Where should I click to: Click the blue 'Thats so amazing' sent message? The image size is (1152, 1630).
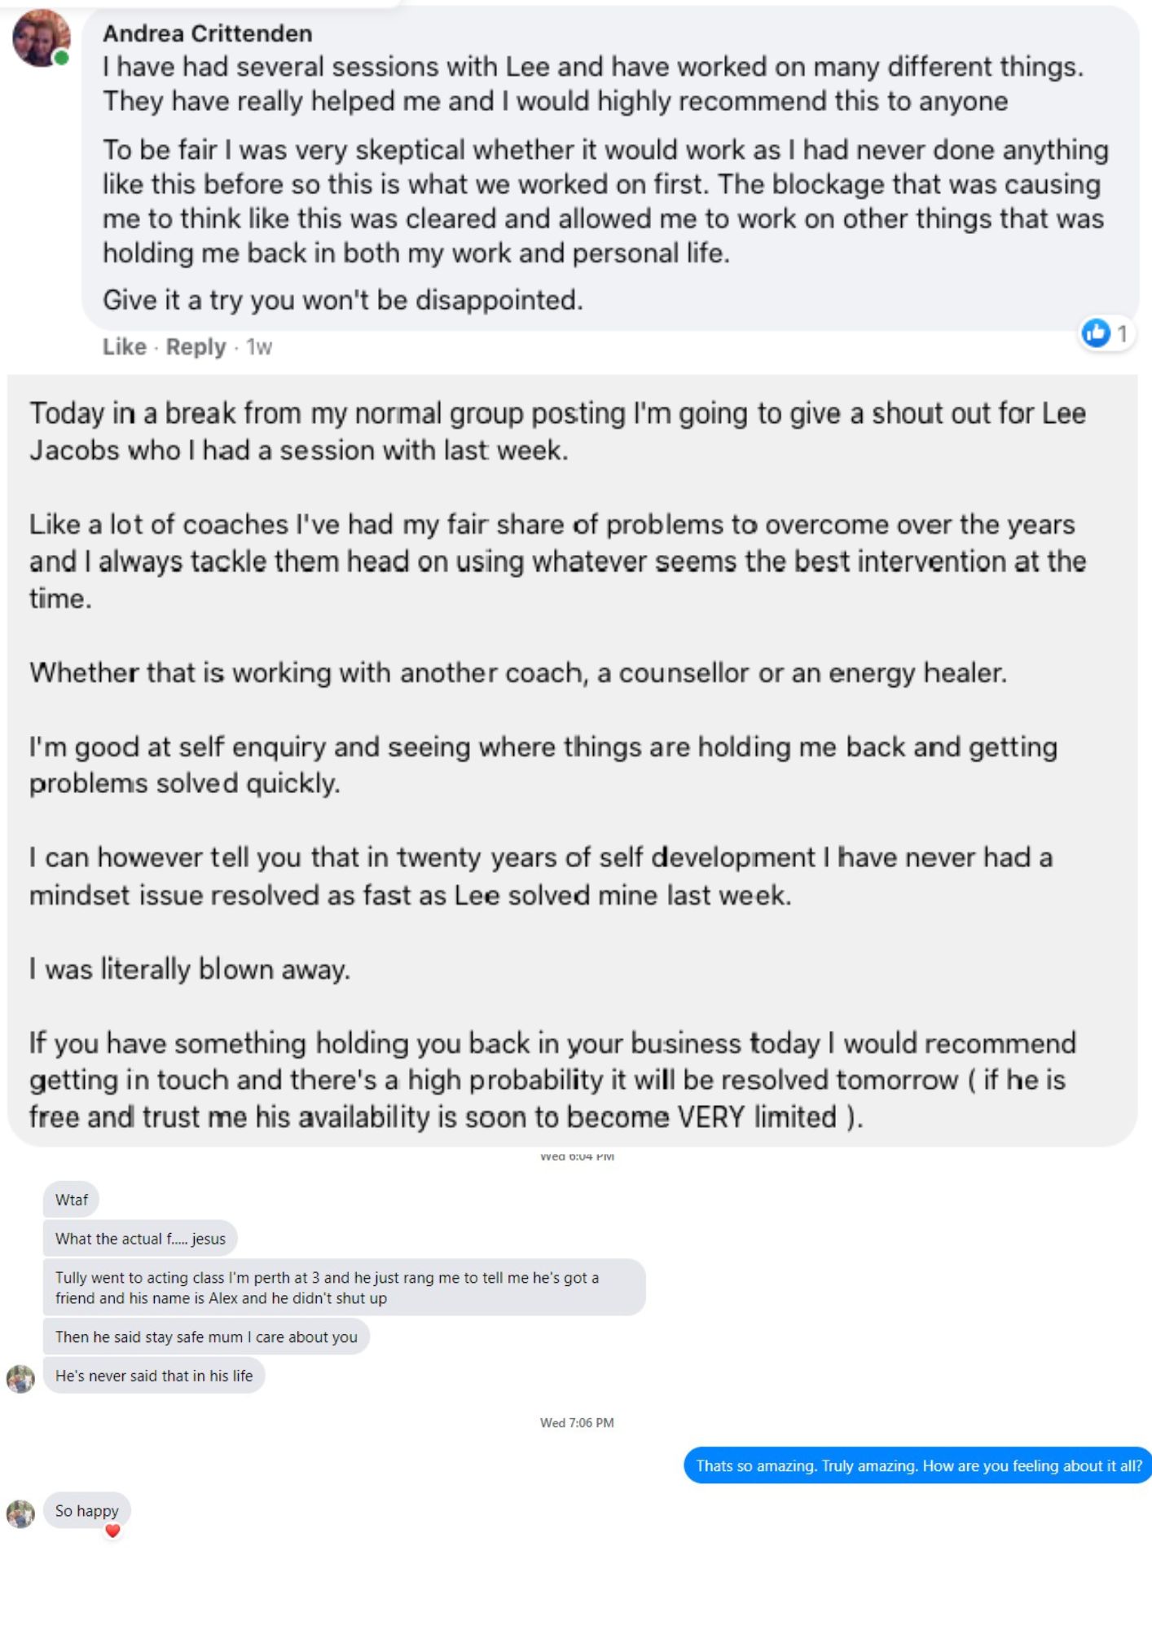pos(918,1465)
